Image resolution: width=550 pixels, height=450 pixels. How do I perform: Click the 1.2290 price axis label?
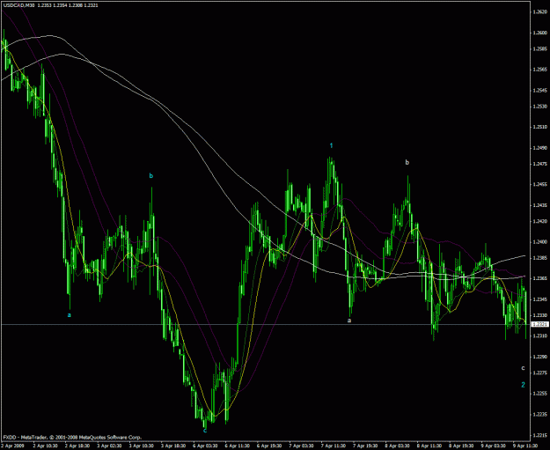coord(539,357)
